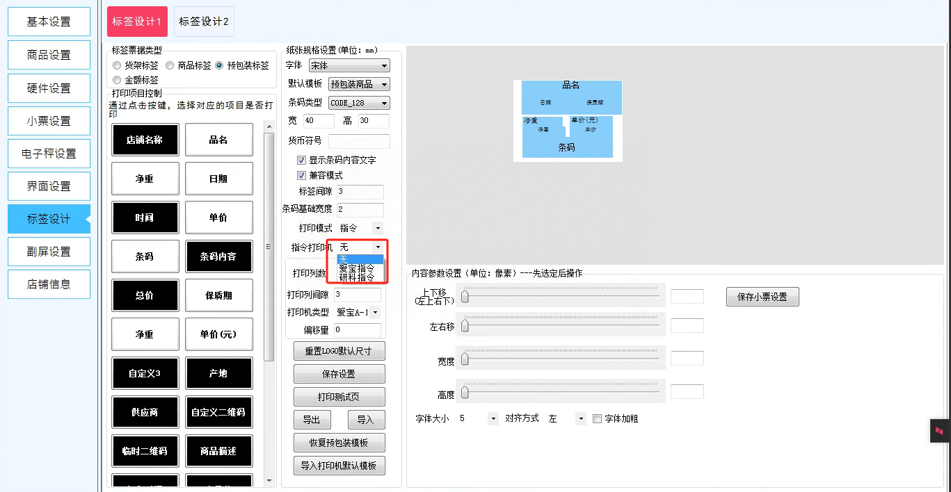Toggle the 自定义二维码 print item
951x492 pixels.
(218, 412)
